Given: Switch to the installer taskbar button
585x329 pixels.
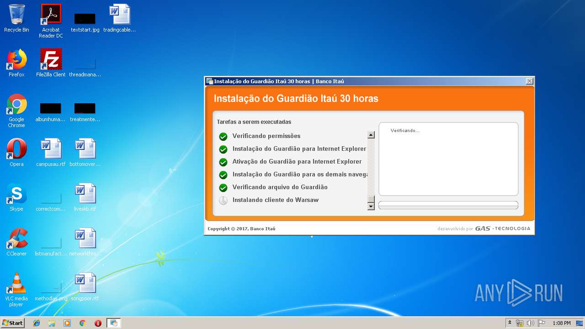Looking at the screenshot, I should coord(114,323).
